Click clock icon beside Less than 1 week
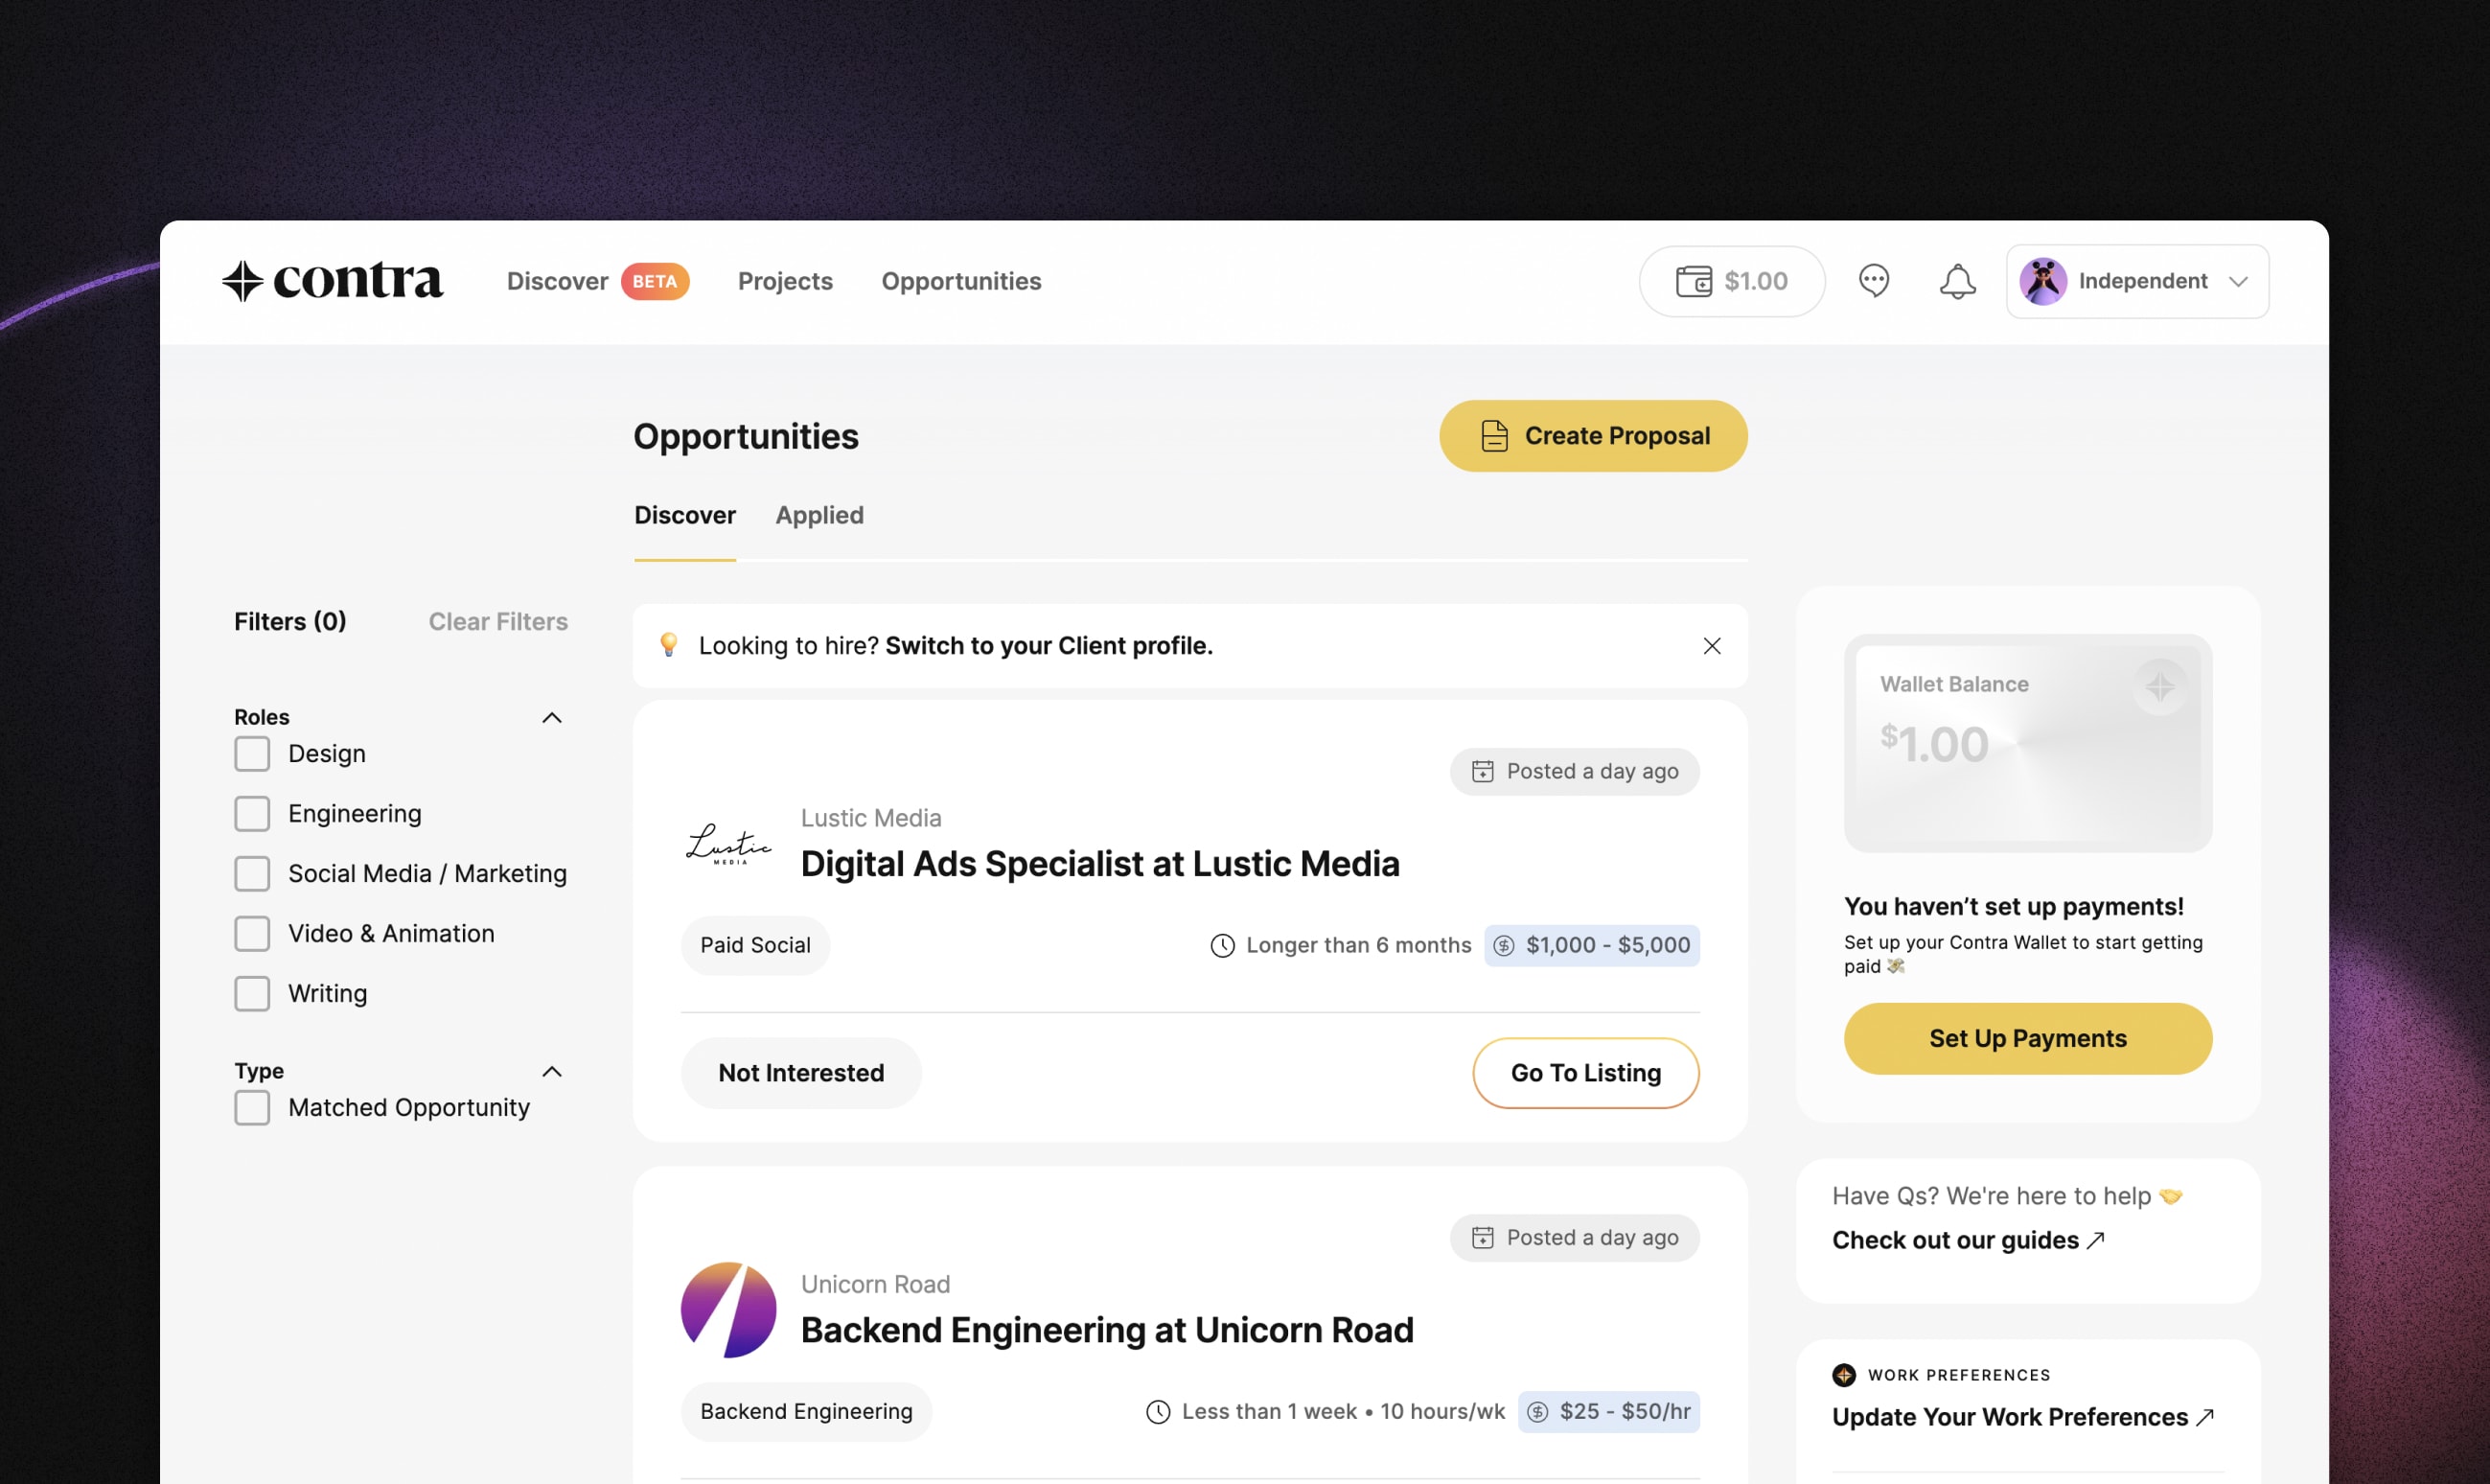This screenshot has width=2490, height=1484. [1158, 1411]
